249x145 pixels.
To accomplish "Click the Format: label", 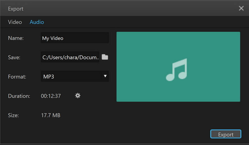I will pos(17,77).
